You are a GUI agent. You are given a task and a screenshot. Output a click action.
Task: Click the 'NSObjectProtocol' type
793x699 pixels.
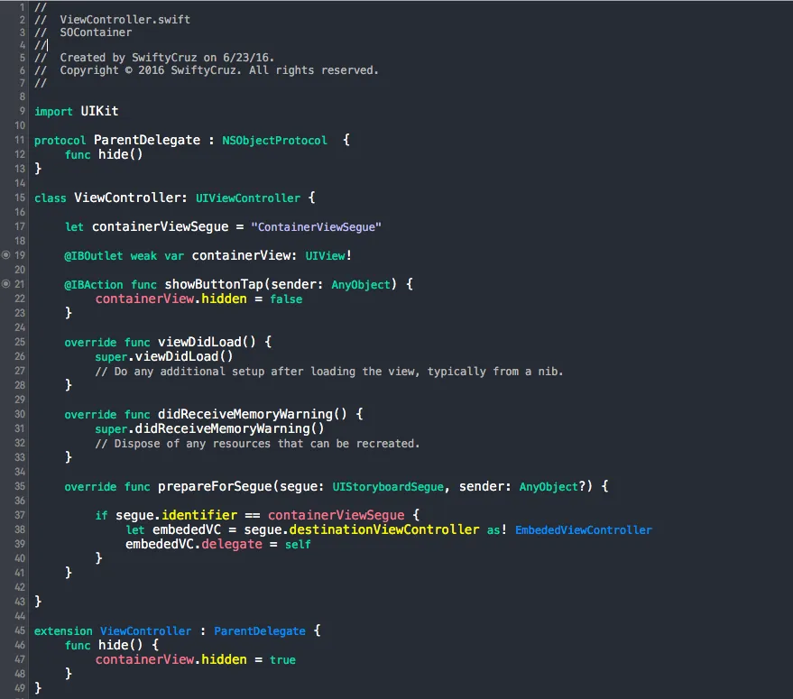coord(274,140)
